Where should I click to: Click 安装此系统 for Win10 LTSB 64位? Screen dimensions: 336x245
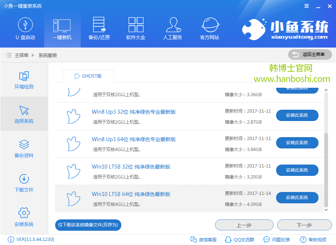click(x=297, y=197)
